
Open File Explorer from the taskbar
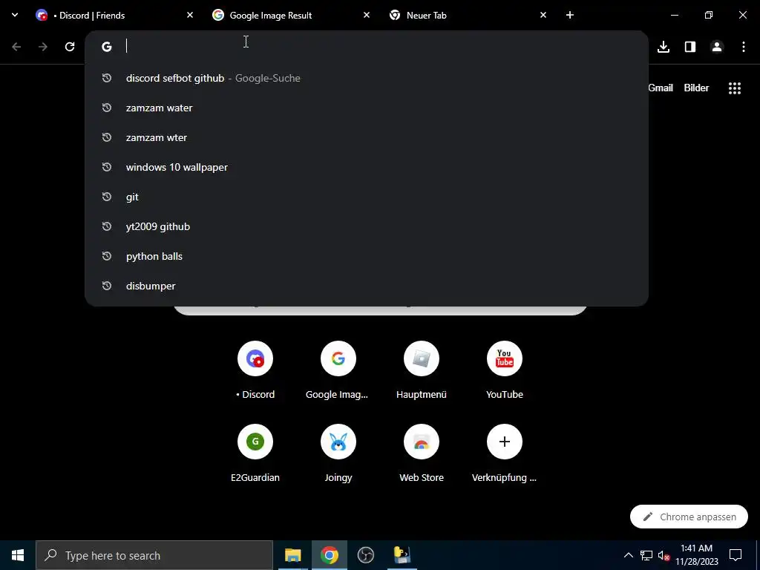pos(292,555)
